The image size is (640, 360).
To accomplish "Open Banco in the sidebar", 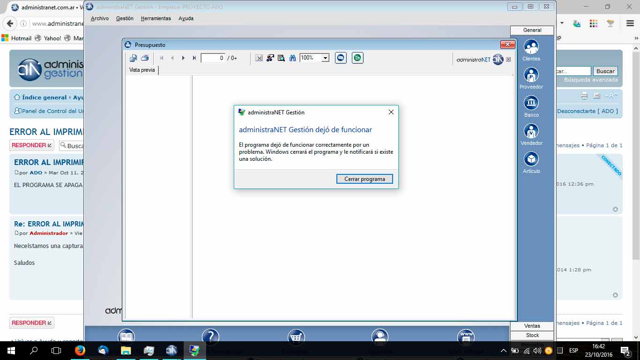I will [531, 106].
